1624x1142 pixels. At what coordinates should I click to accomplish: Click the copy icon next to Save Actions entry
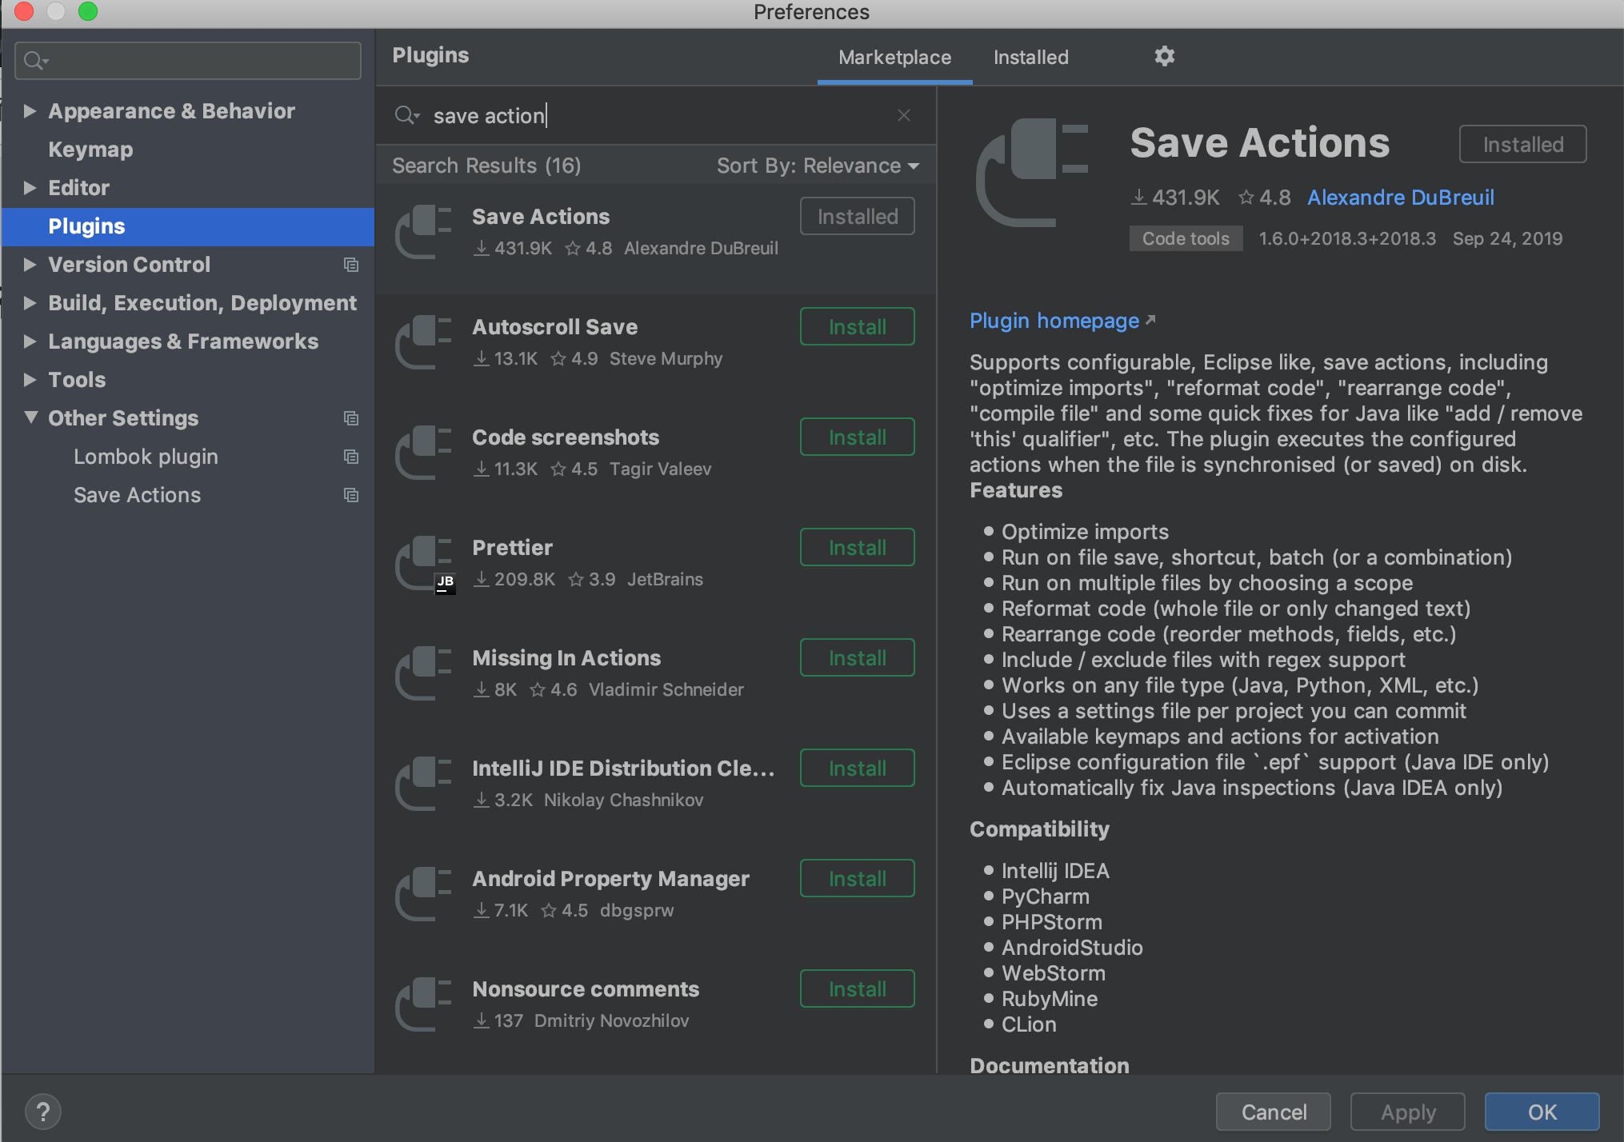pyautogui.click(x=351, y=495)
